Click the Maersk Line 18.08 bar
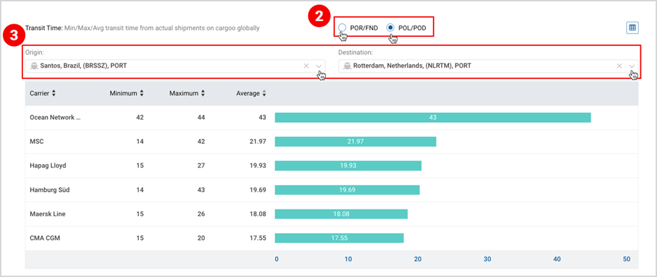657x277 pixels. pyautogui.click(x=341, y=214)
